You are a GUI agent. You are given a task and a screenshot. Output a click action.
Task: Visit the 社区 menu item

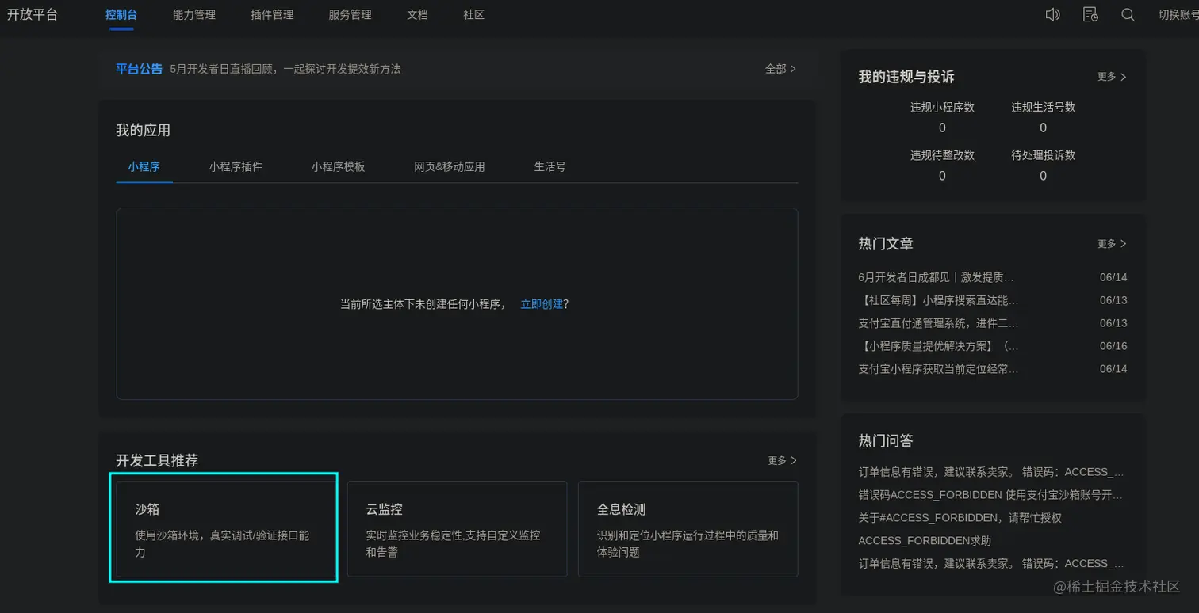click(474, 15)
